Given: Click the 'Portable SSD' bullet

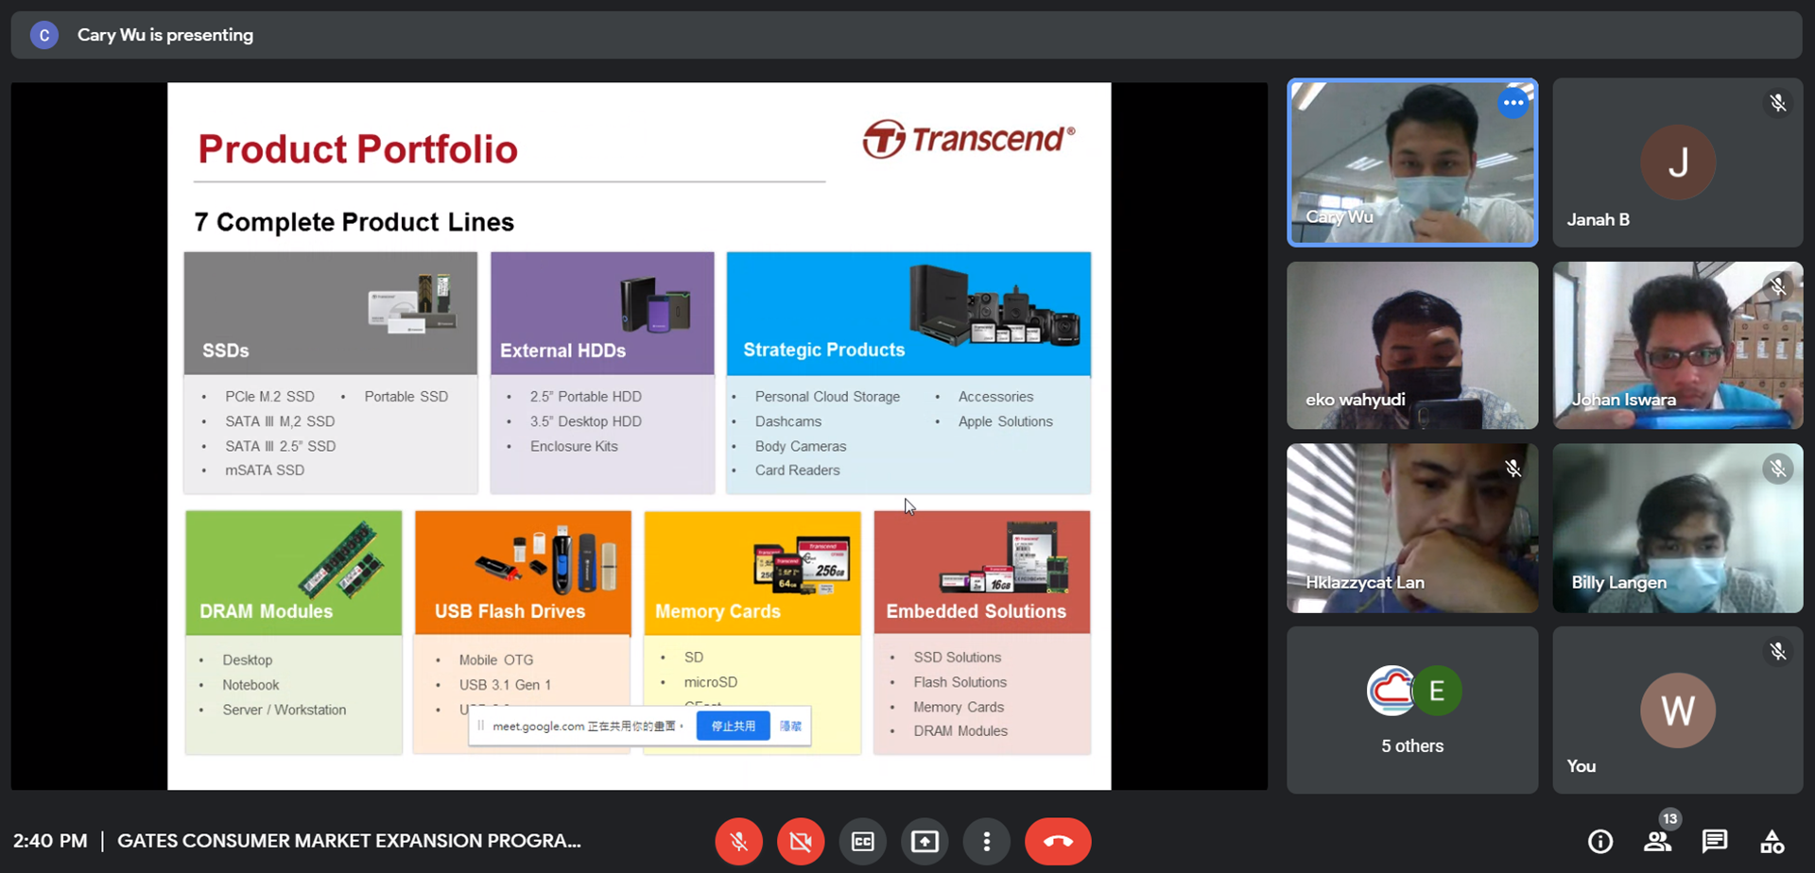Looking at the screenshot, I should (x=406, y=397).
